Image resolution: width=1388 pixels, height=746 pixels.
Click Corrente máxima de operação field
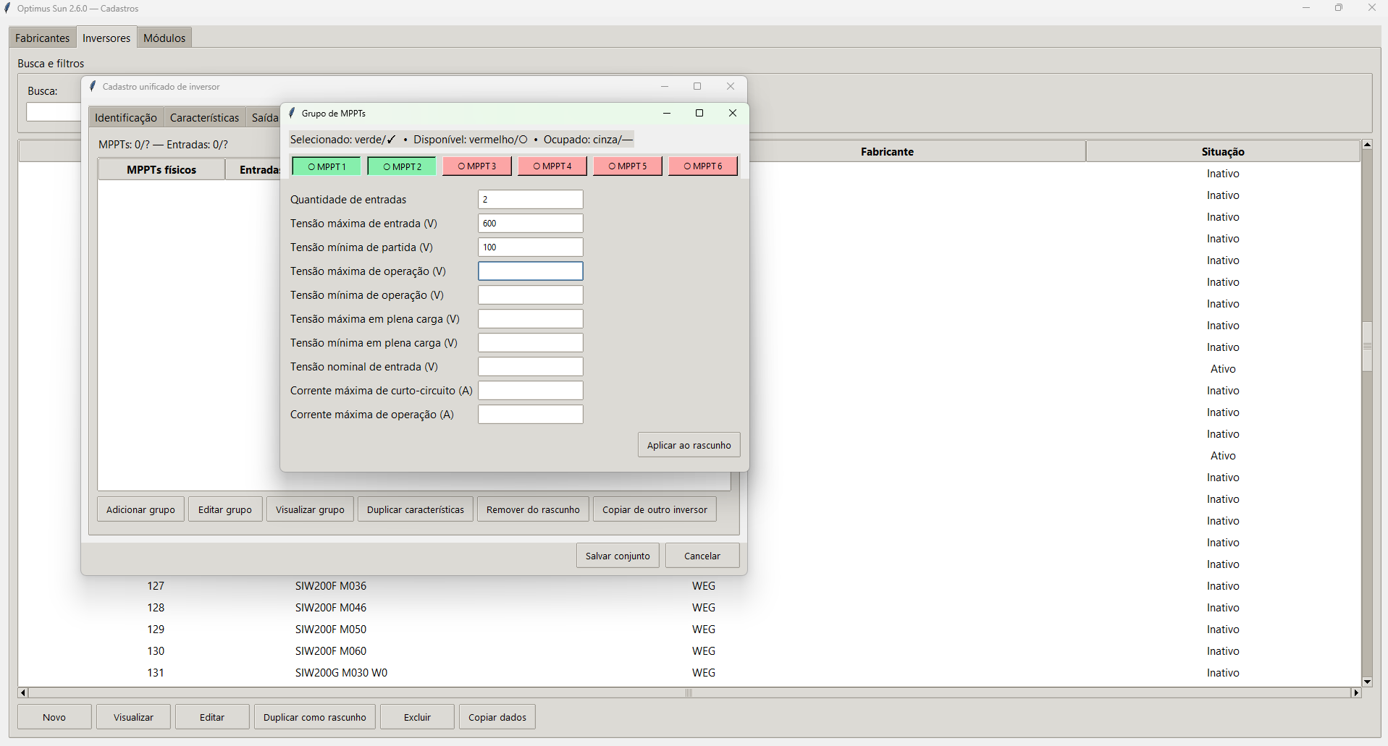pyautogui.click(x=531, y=415)
